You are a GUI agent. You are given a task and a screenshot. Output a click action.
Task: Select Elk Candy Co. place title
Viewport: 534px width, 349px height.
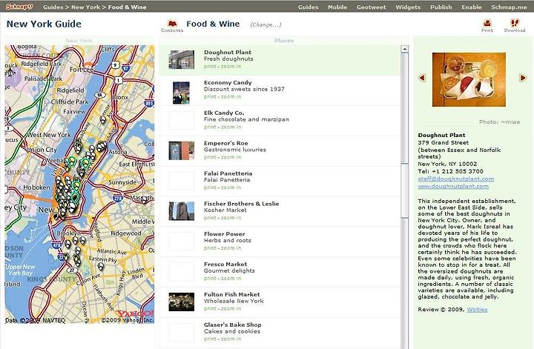[224, 113]
